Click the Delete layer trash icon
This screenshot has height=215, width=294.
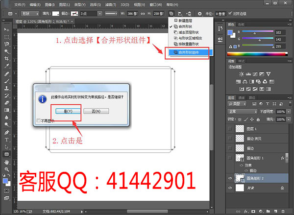(283, 212)
